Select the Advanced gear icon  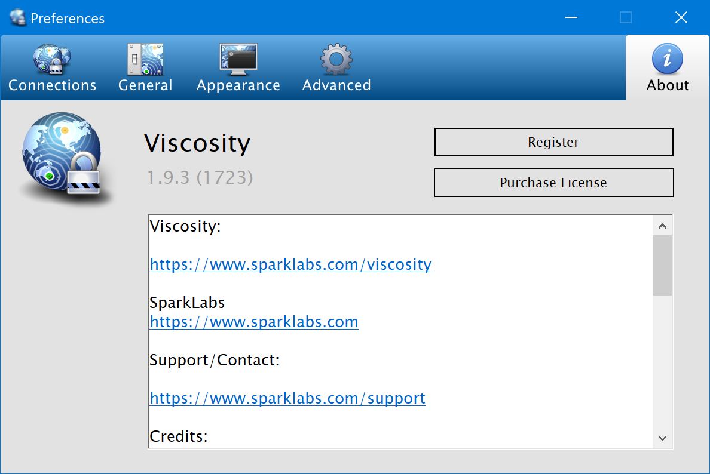[336, 60]
